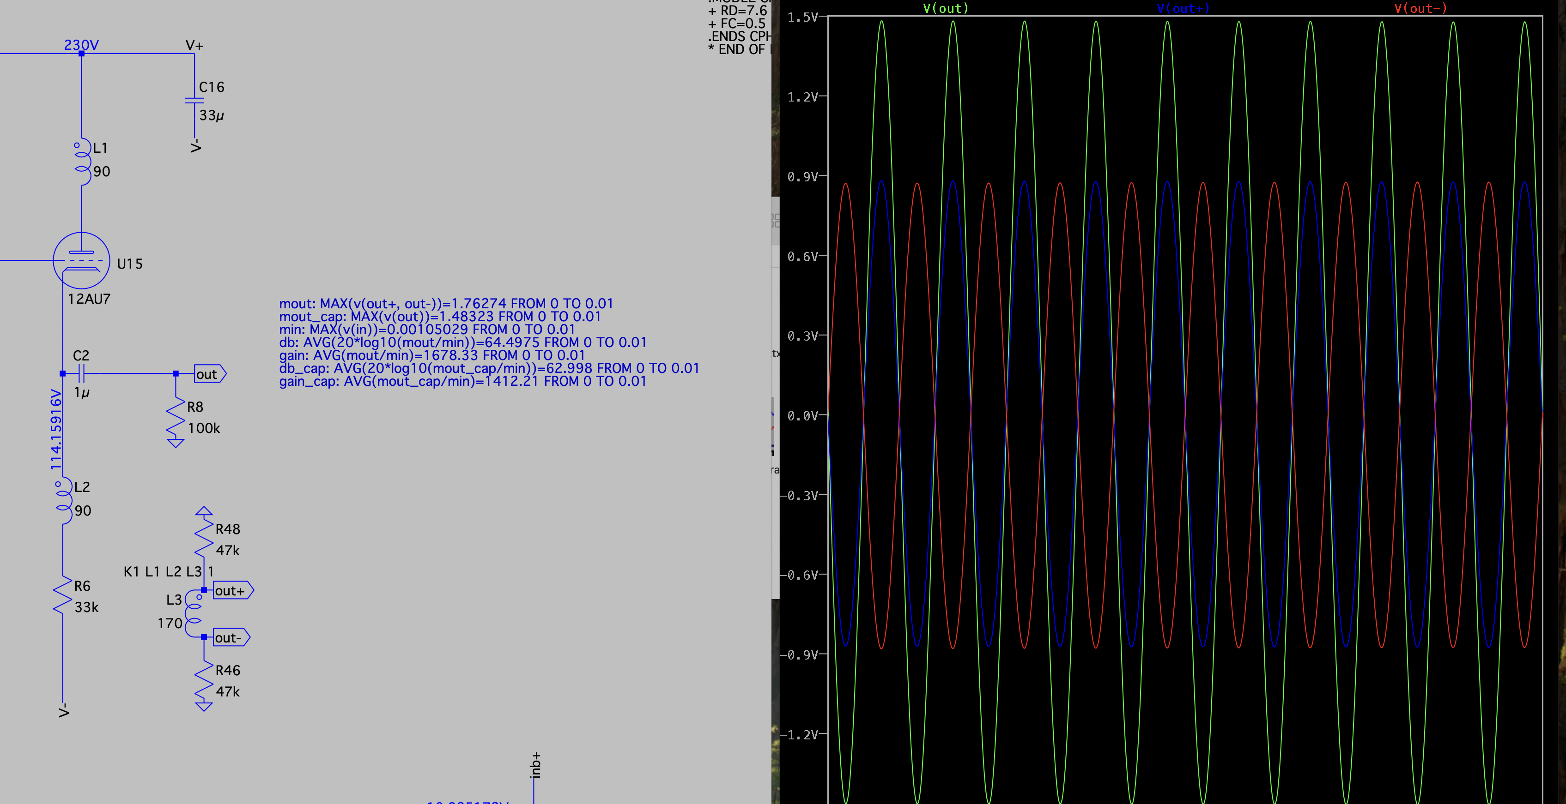Select the C16 capacitor symbol
The image size is (1566, 804).
pyautogui.click(x=194, y=101)
